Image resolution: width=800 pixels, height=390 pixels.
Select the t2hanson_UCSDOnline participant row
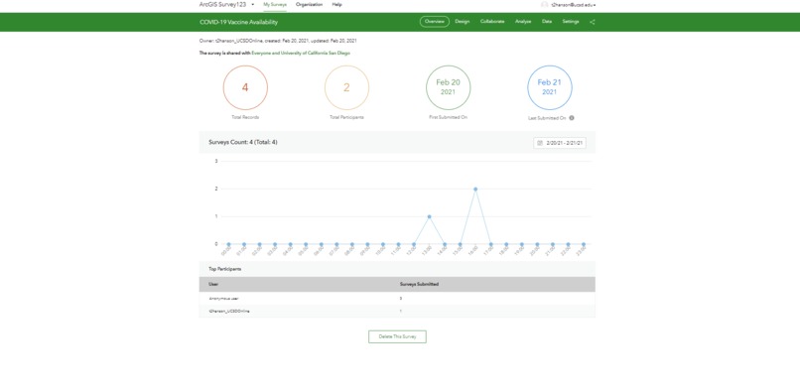point(397,311)
